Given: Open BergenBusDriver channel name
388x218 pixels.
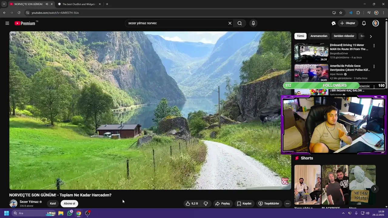Looking at the screenshot, I should (x=339, y=53).
